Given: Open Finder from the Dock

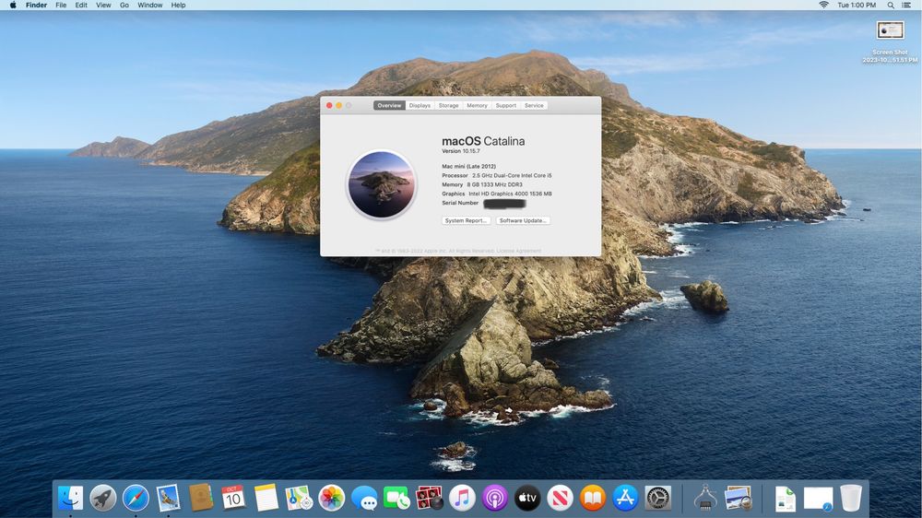Looking at the screenshot, I should 71,498.
